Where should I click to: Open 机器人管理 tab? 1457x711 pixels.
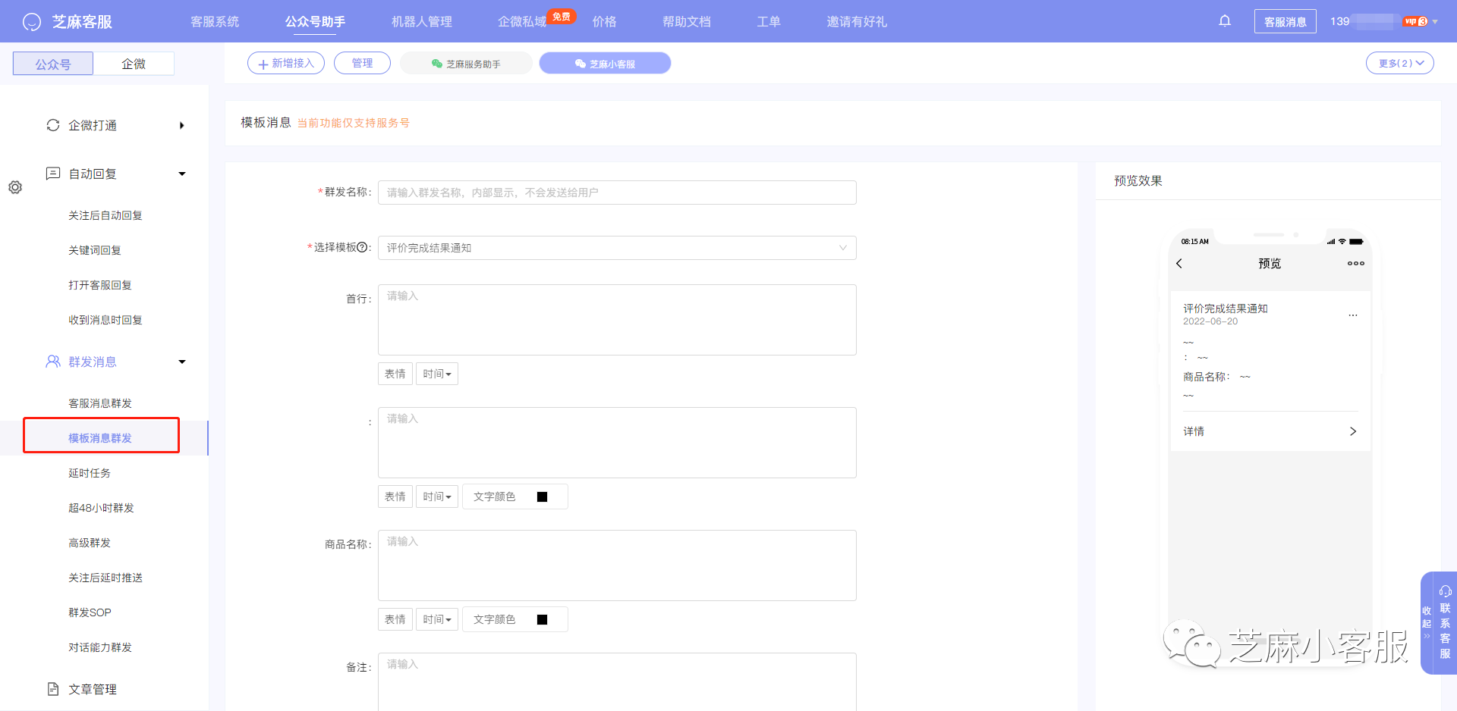[422, 22]
